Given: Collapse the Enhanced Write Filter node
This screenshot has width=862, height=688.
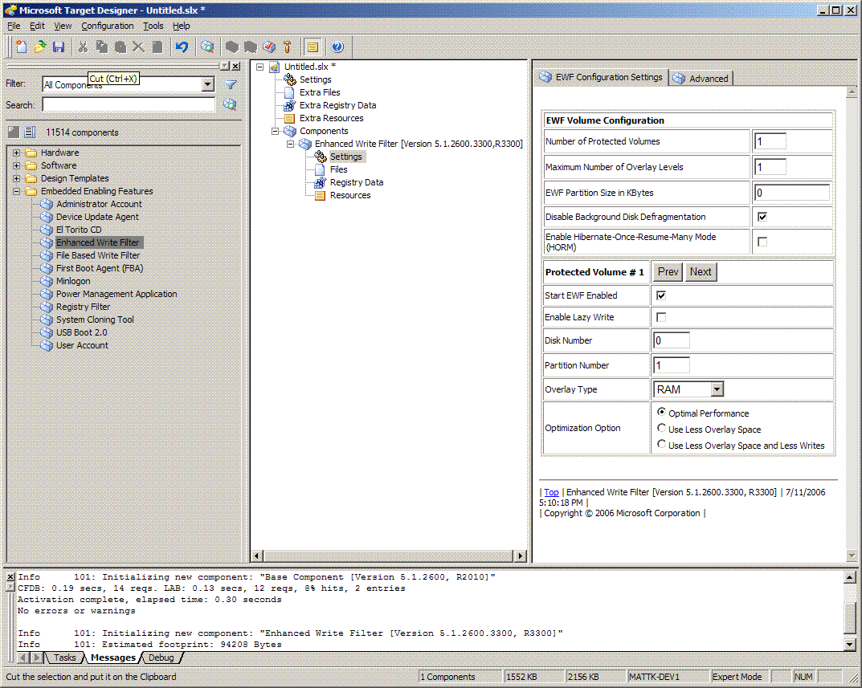Looking at the screenshot, I should coord(291,144).
